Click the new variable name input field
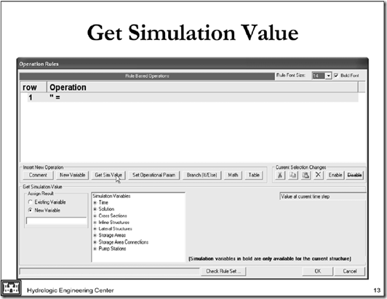 click(x=56, y=220)
